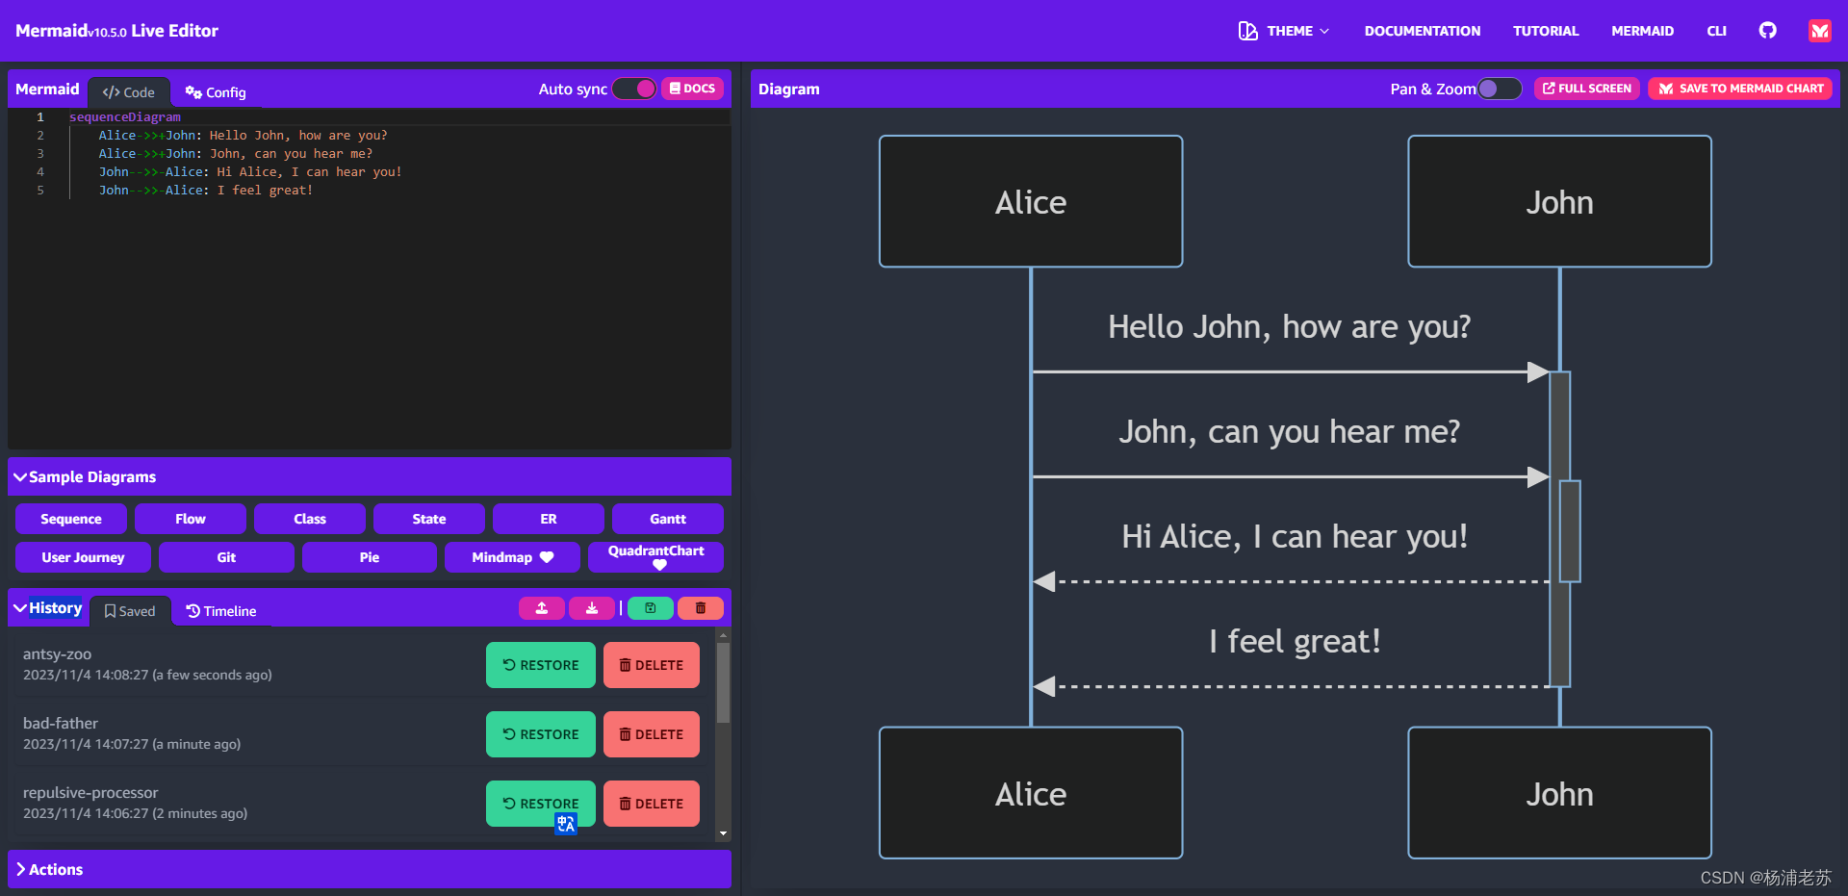This screenshot has height=896, width=1848.
Task: Click the top John participant box
Action: pyautogui.click(x=1559, y=201)
